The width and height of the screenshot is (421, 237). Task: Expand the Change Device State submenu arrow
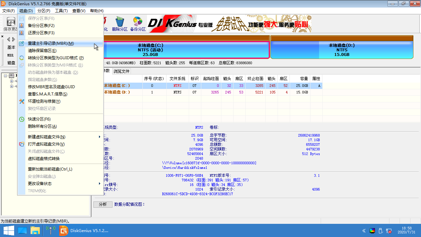click(99, 184)
